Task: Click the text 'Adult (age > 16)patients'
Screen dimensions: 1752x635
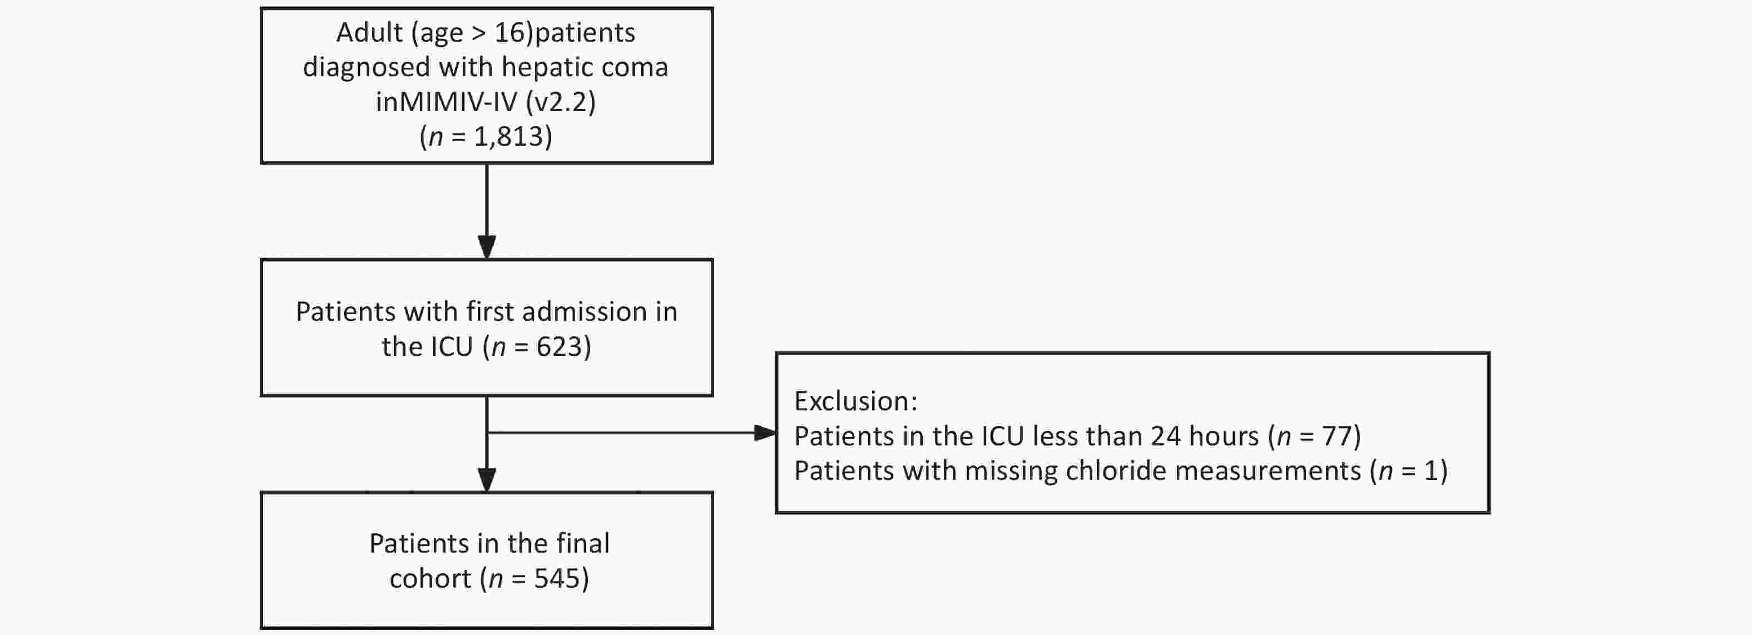Action: (x=486, y=33)
